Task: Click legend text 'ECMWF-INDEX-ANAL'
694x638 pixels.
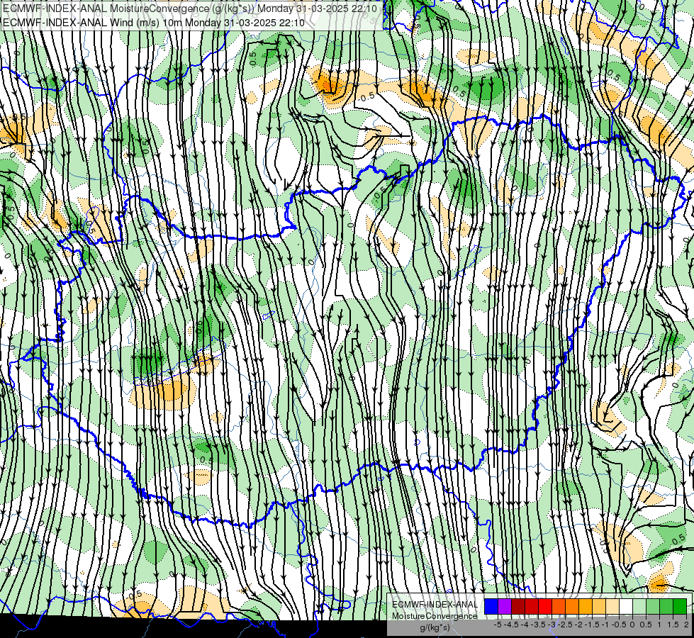Action: [435, 605]
